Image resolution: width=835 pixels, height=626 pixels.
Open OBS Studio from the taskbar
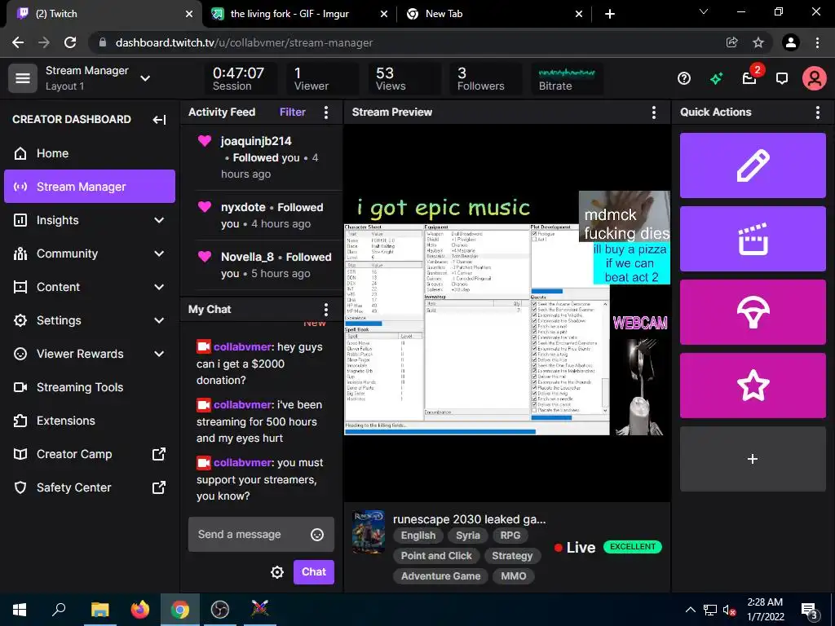coord(219,609)
